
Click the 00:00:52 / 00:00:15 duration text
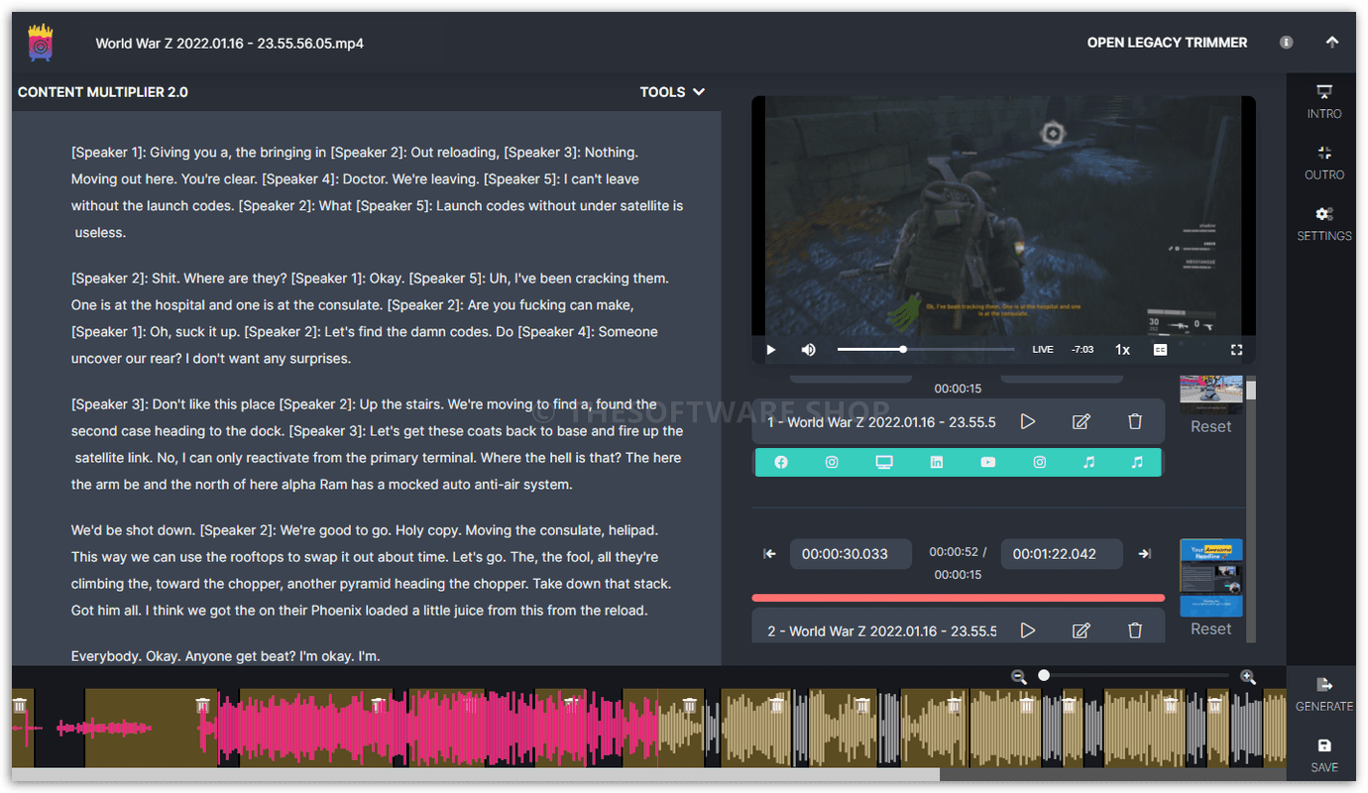[957, 563]
